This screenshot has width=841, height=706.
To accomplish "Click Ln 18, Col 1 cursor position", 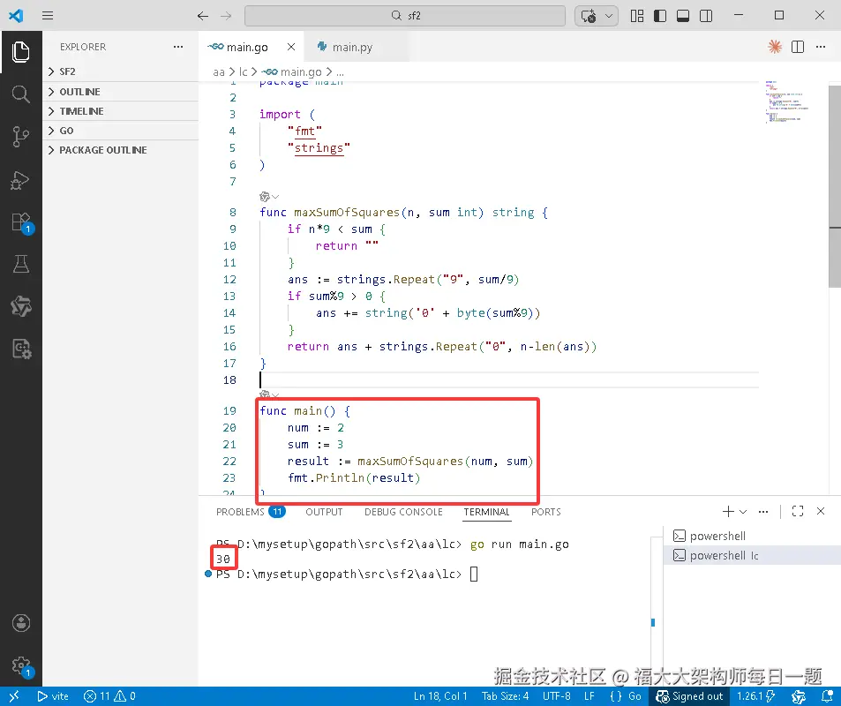I will pyautogui.click(x=440, y=696).
